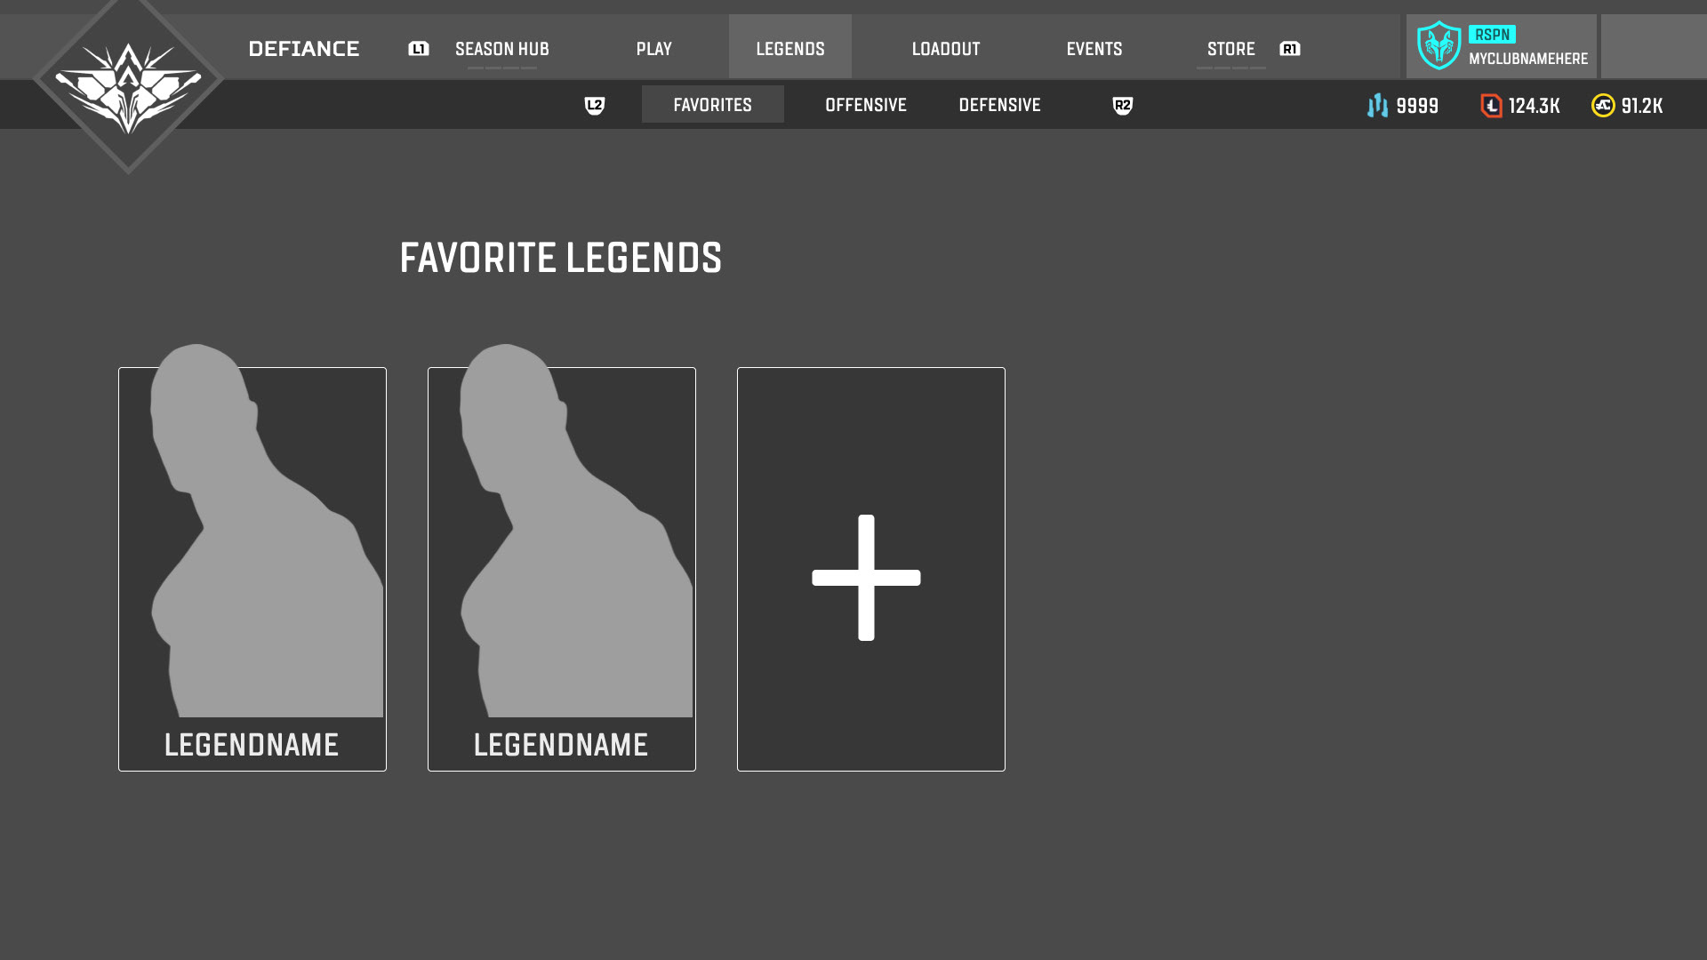Switch to the Play tab
The width and height of the screenshot is (1707, 960).
pyautogui.click(x=654, y=49)
